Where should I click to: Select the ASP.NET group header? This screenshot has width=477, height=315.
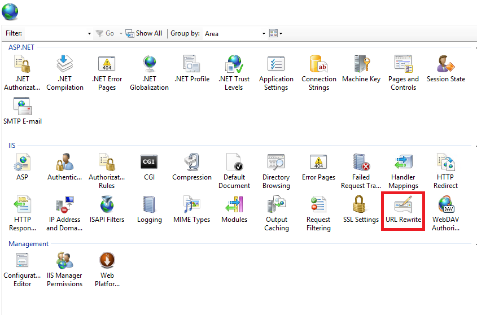point(21,47)
